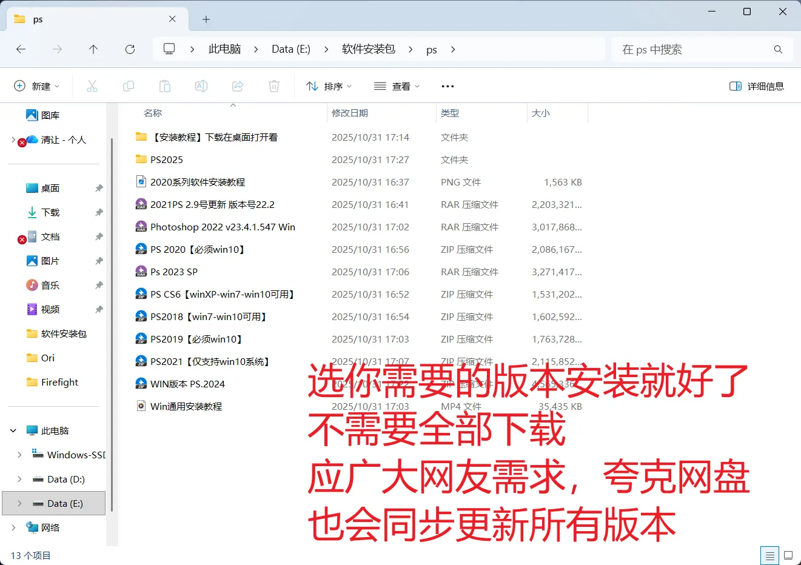Click the Rename icon in toolbar
This screenshot has height=565, width=801.
pyautogui.click(x=201, y=86)
